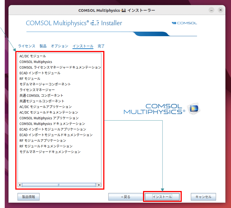Screen dimensions: 231x208
Task: Select ECAD インポートモジュールドキュメンテーション row
Action: pos(60,135)
